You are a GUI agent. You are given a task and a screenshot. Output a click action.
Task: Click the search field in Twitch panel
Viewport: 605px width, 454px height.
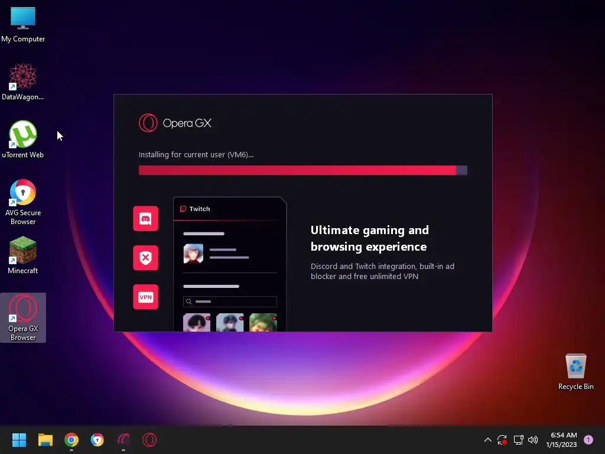tap(230, 301)
